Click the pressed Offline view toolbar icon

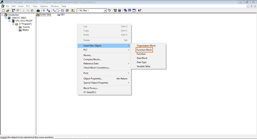[44, 11]
